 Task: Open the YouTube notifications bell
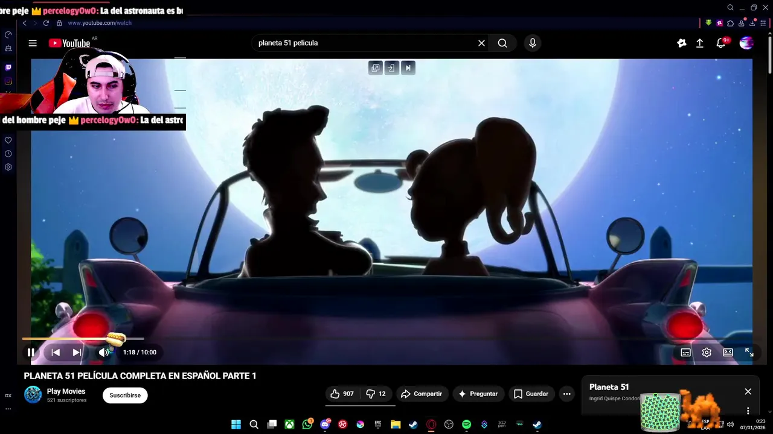tap(720, 43)
